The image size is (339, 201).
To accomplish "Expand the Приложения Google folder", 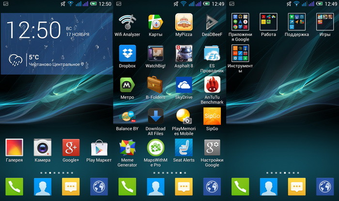I will tap(240, 22).
